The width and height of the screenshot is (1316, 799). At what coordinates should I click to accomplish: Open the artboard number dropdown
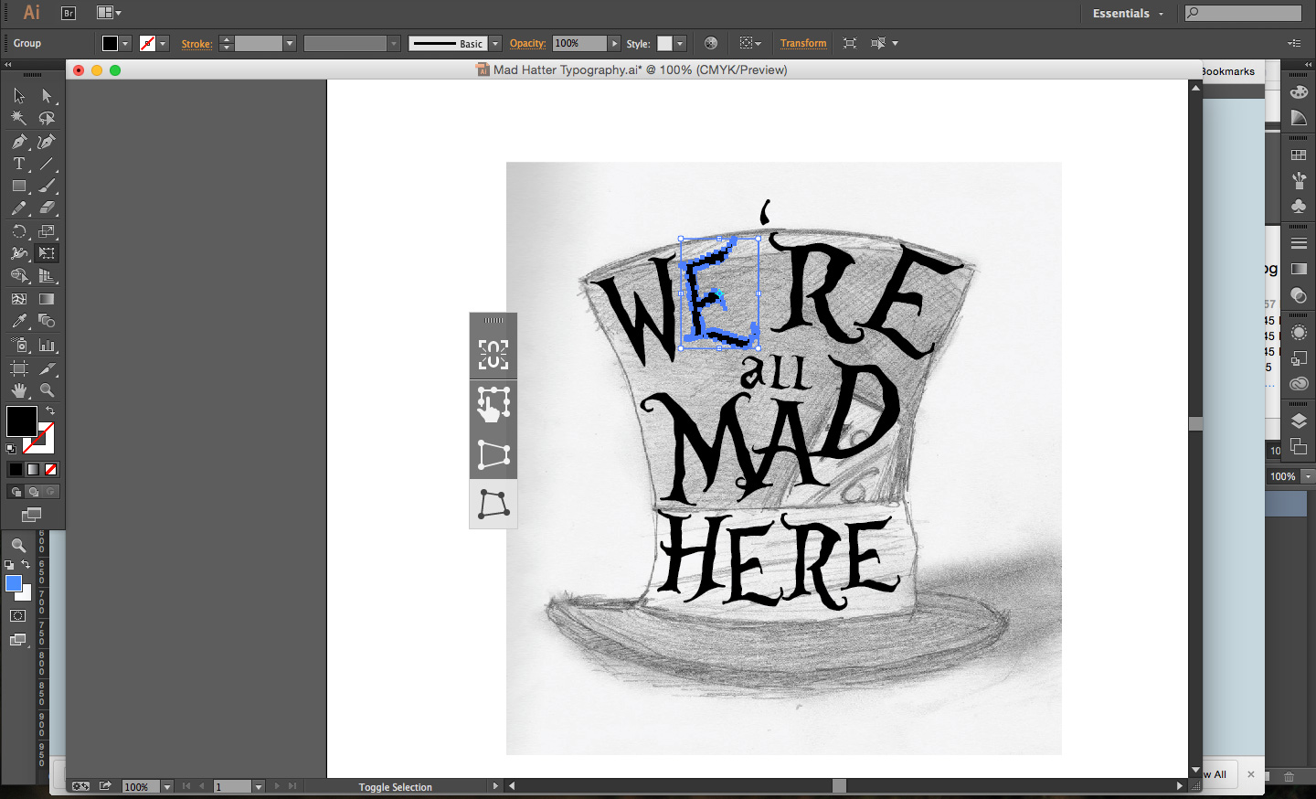click(x=259, y=786)
